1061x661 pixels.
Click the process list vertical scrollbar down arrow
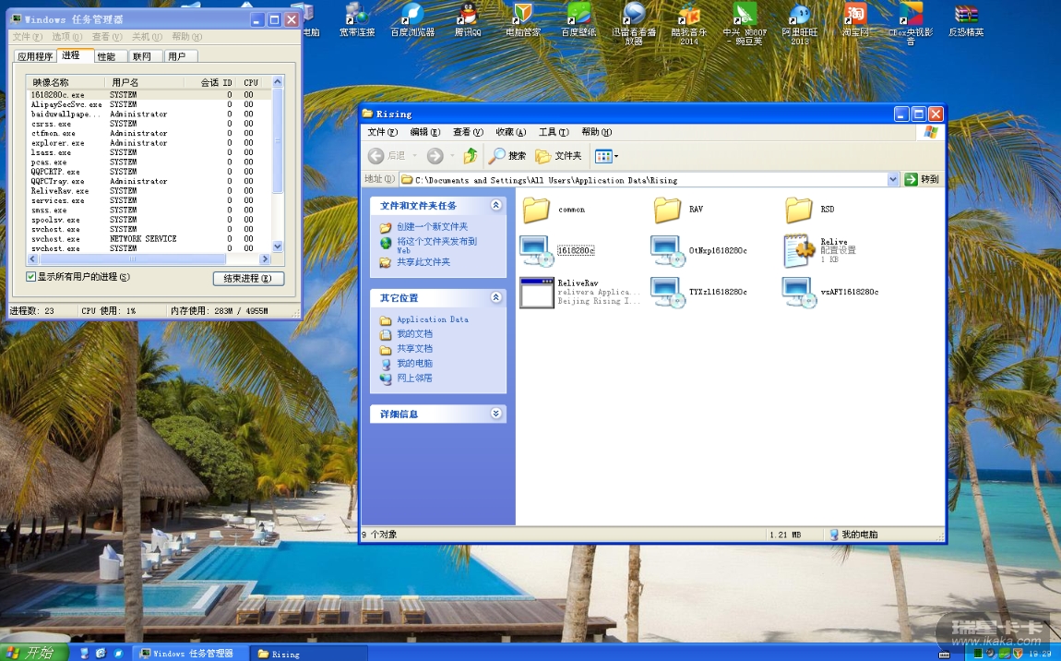[x=278, y=247]
